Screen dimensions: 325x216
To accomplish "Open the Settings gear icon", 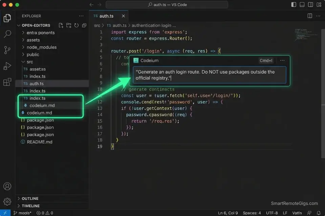I will (7, 201).
